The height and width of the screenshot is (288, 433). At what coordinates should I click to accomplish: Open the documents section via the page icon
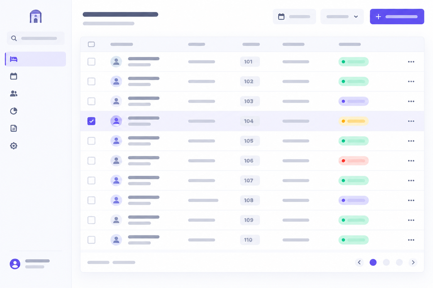point(14,128)
